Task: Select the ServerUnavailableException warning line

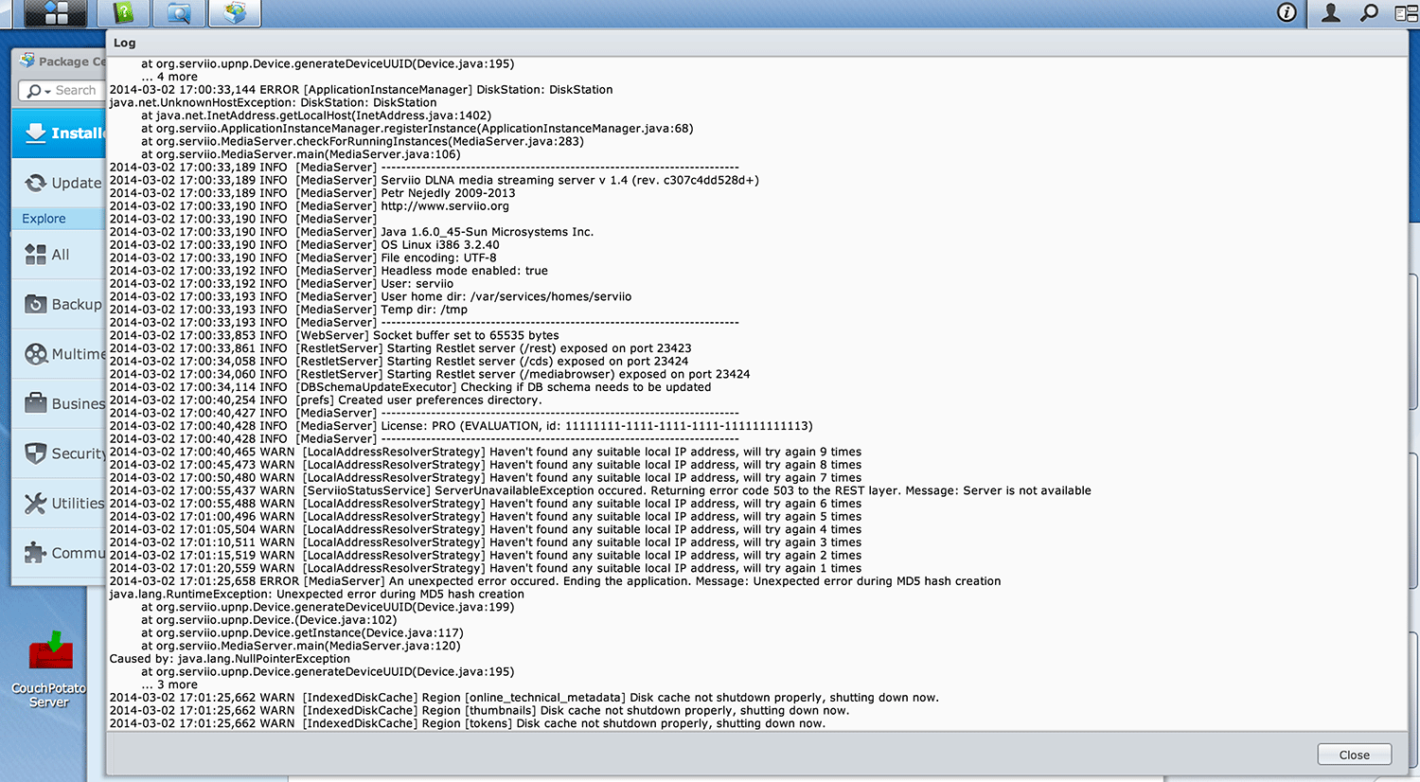Action: pyautogui.click(x=600, y=491)
